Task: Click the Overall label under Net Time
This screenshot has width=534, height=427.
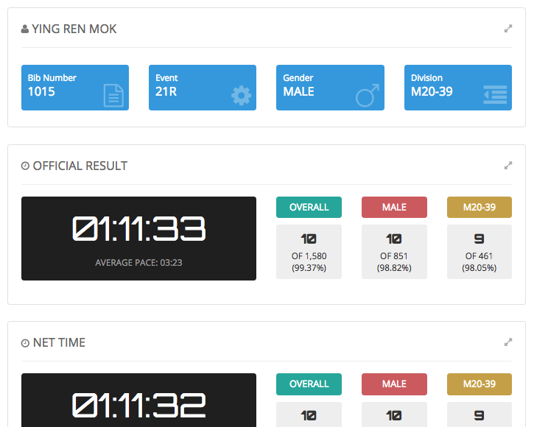Action: point(309,384)
